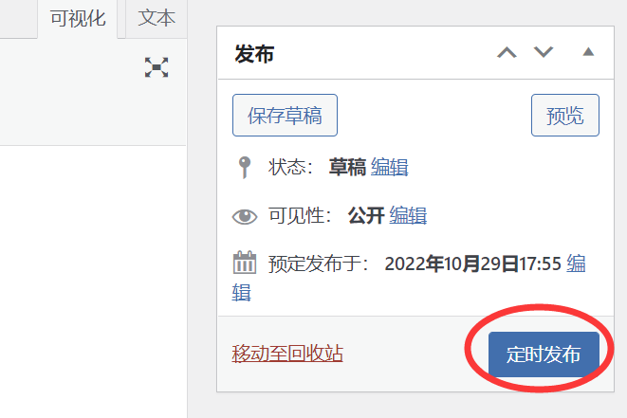This screenshot has width=627, height=418.
Task: Move the 发布 panel up with chevron
Action: pos(507,52)
